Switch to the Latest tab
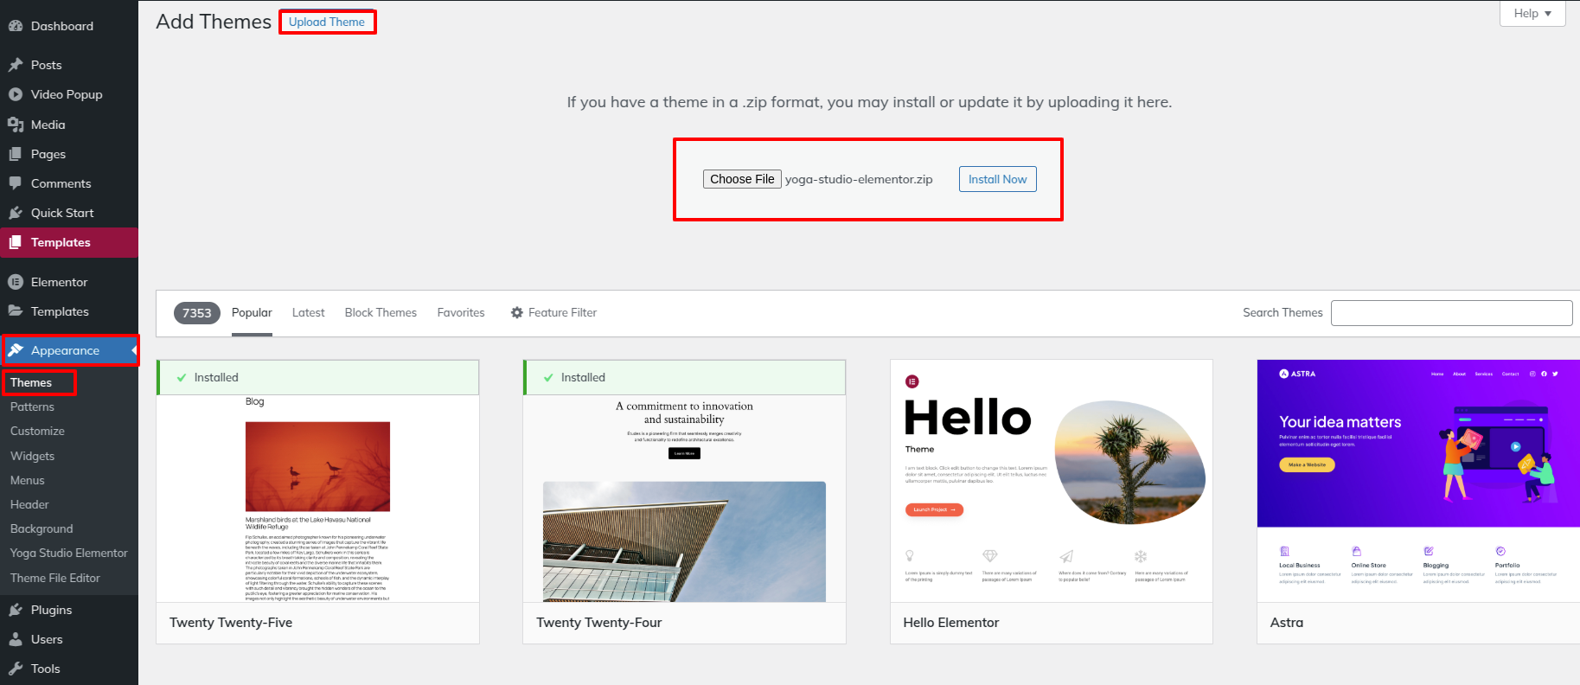The height and width of the screenshot is (685, 1580). tap(309, 312)
